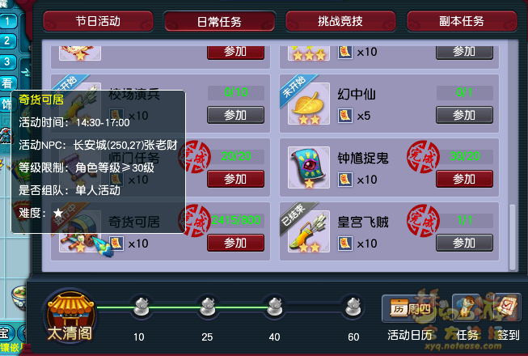Click 参加 button for 钟馗捉鬼
The image size is (528, 356).
click(464, 179)
